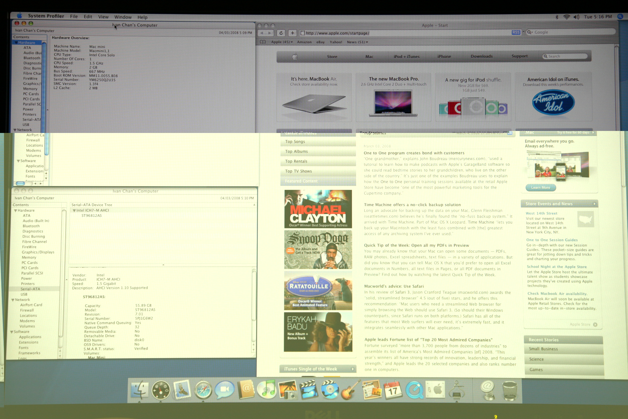Collapse Software in the Hardware Overview window
The height and width of the screenshot is (419, 628).
coord(18,161)
